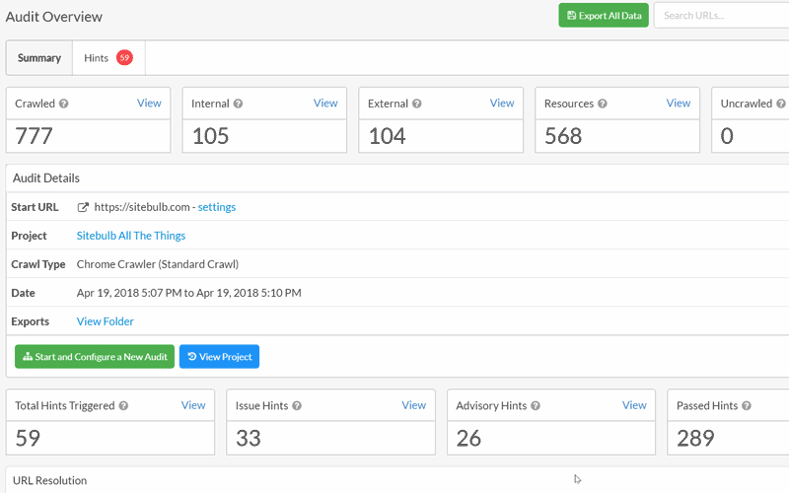Open the crawl settings link
The height and width of the screenshot is (493, 789).
(217, 207)
